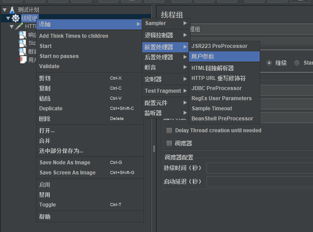Select the user parameters preprocessor icon in the tree

point(22,60)
